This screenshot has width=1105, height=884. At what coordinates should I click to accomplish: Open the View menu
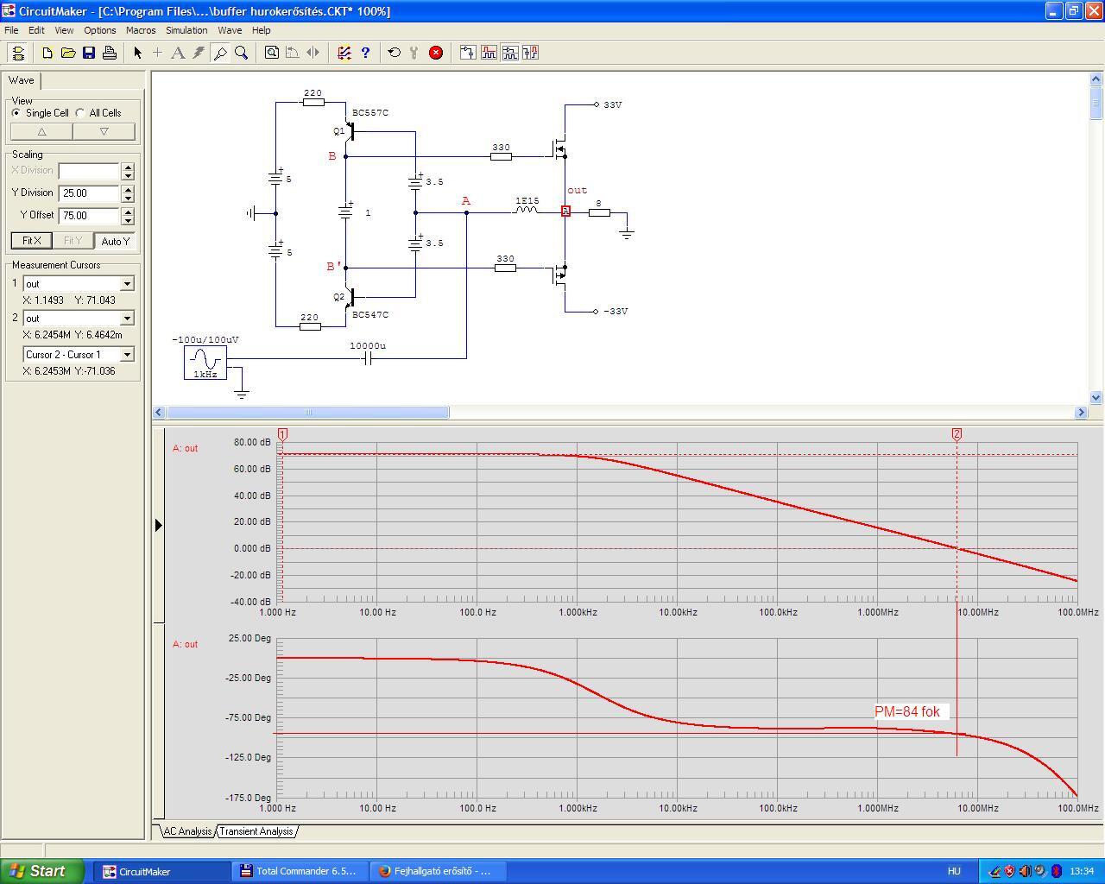(x=64, y=30)
